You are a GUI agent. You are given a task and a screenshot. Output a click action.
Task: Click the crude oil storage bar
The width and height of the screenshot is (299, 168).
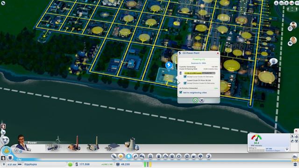tap(199, 73)
